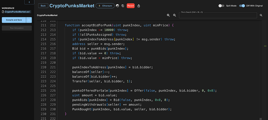
Task: Focus the File to Search input field
Action: point(218,15)
